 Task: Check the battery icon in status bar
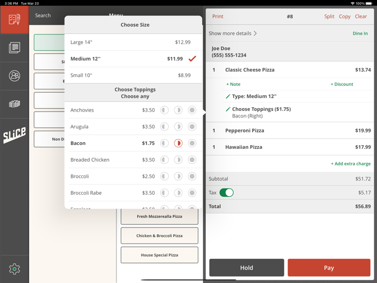pos(369,3)
